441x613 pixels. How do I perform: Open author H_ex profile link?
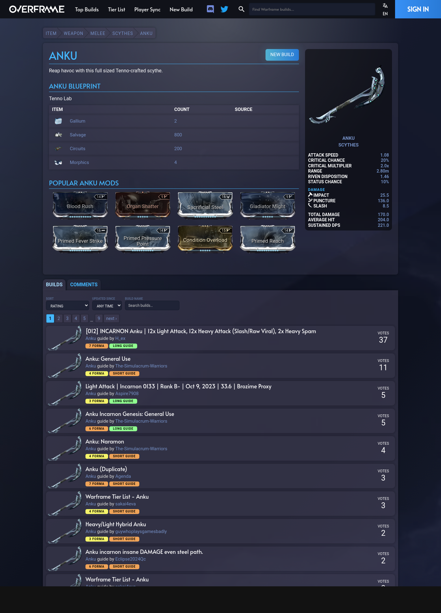coord(120,338)
